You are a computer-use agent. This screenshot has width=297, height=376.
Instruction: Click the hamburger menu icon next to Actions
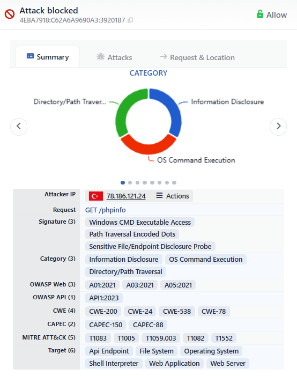point(159,195)
